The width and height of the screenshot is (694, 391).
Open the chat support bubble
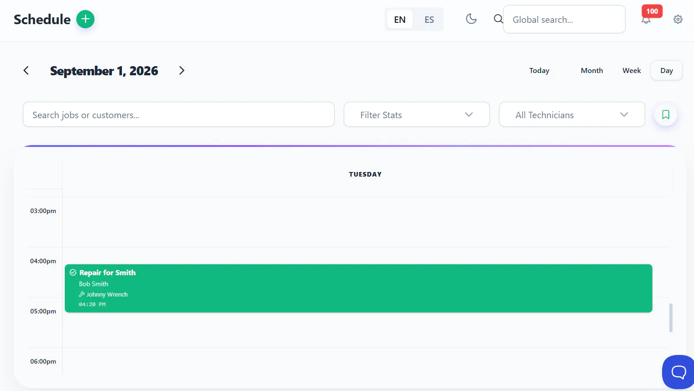pos(678,372)
